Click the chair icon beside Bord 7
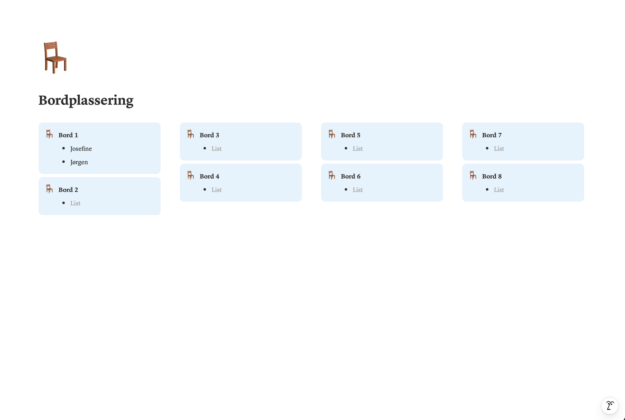 [x=473, y=134]
